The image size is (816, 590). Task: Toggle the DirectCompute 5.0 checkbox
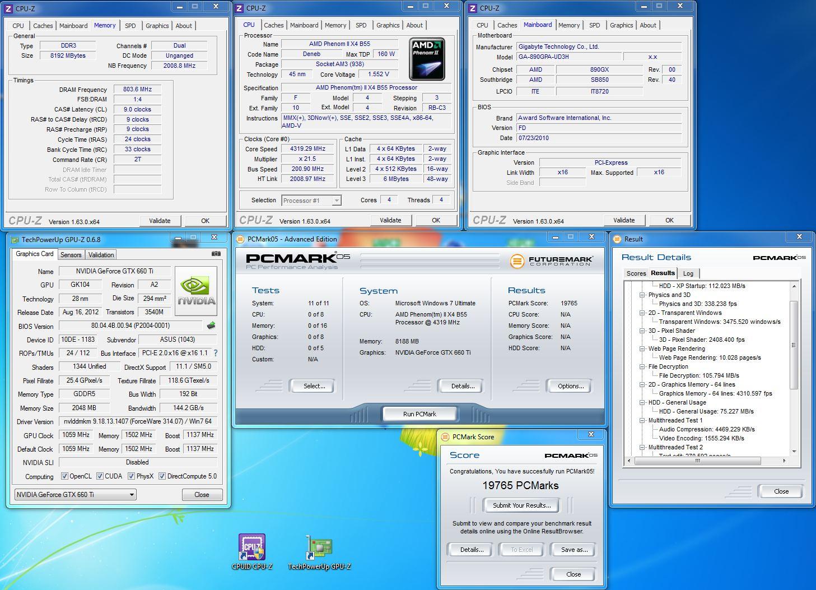pyautogui.click(x=162, y=476)
